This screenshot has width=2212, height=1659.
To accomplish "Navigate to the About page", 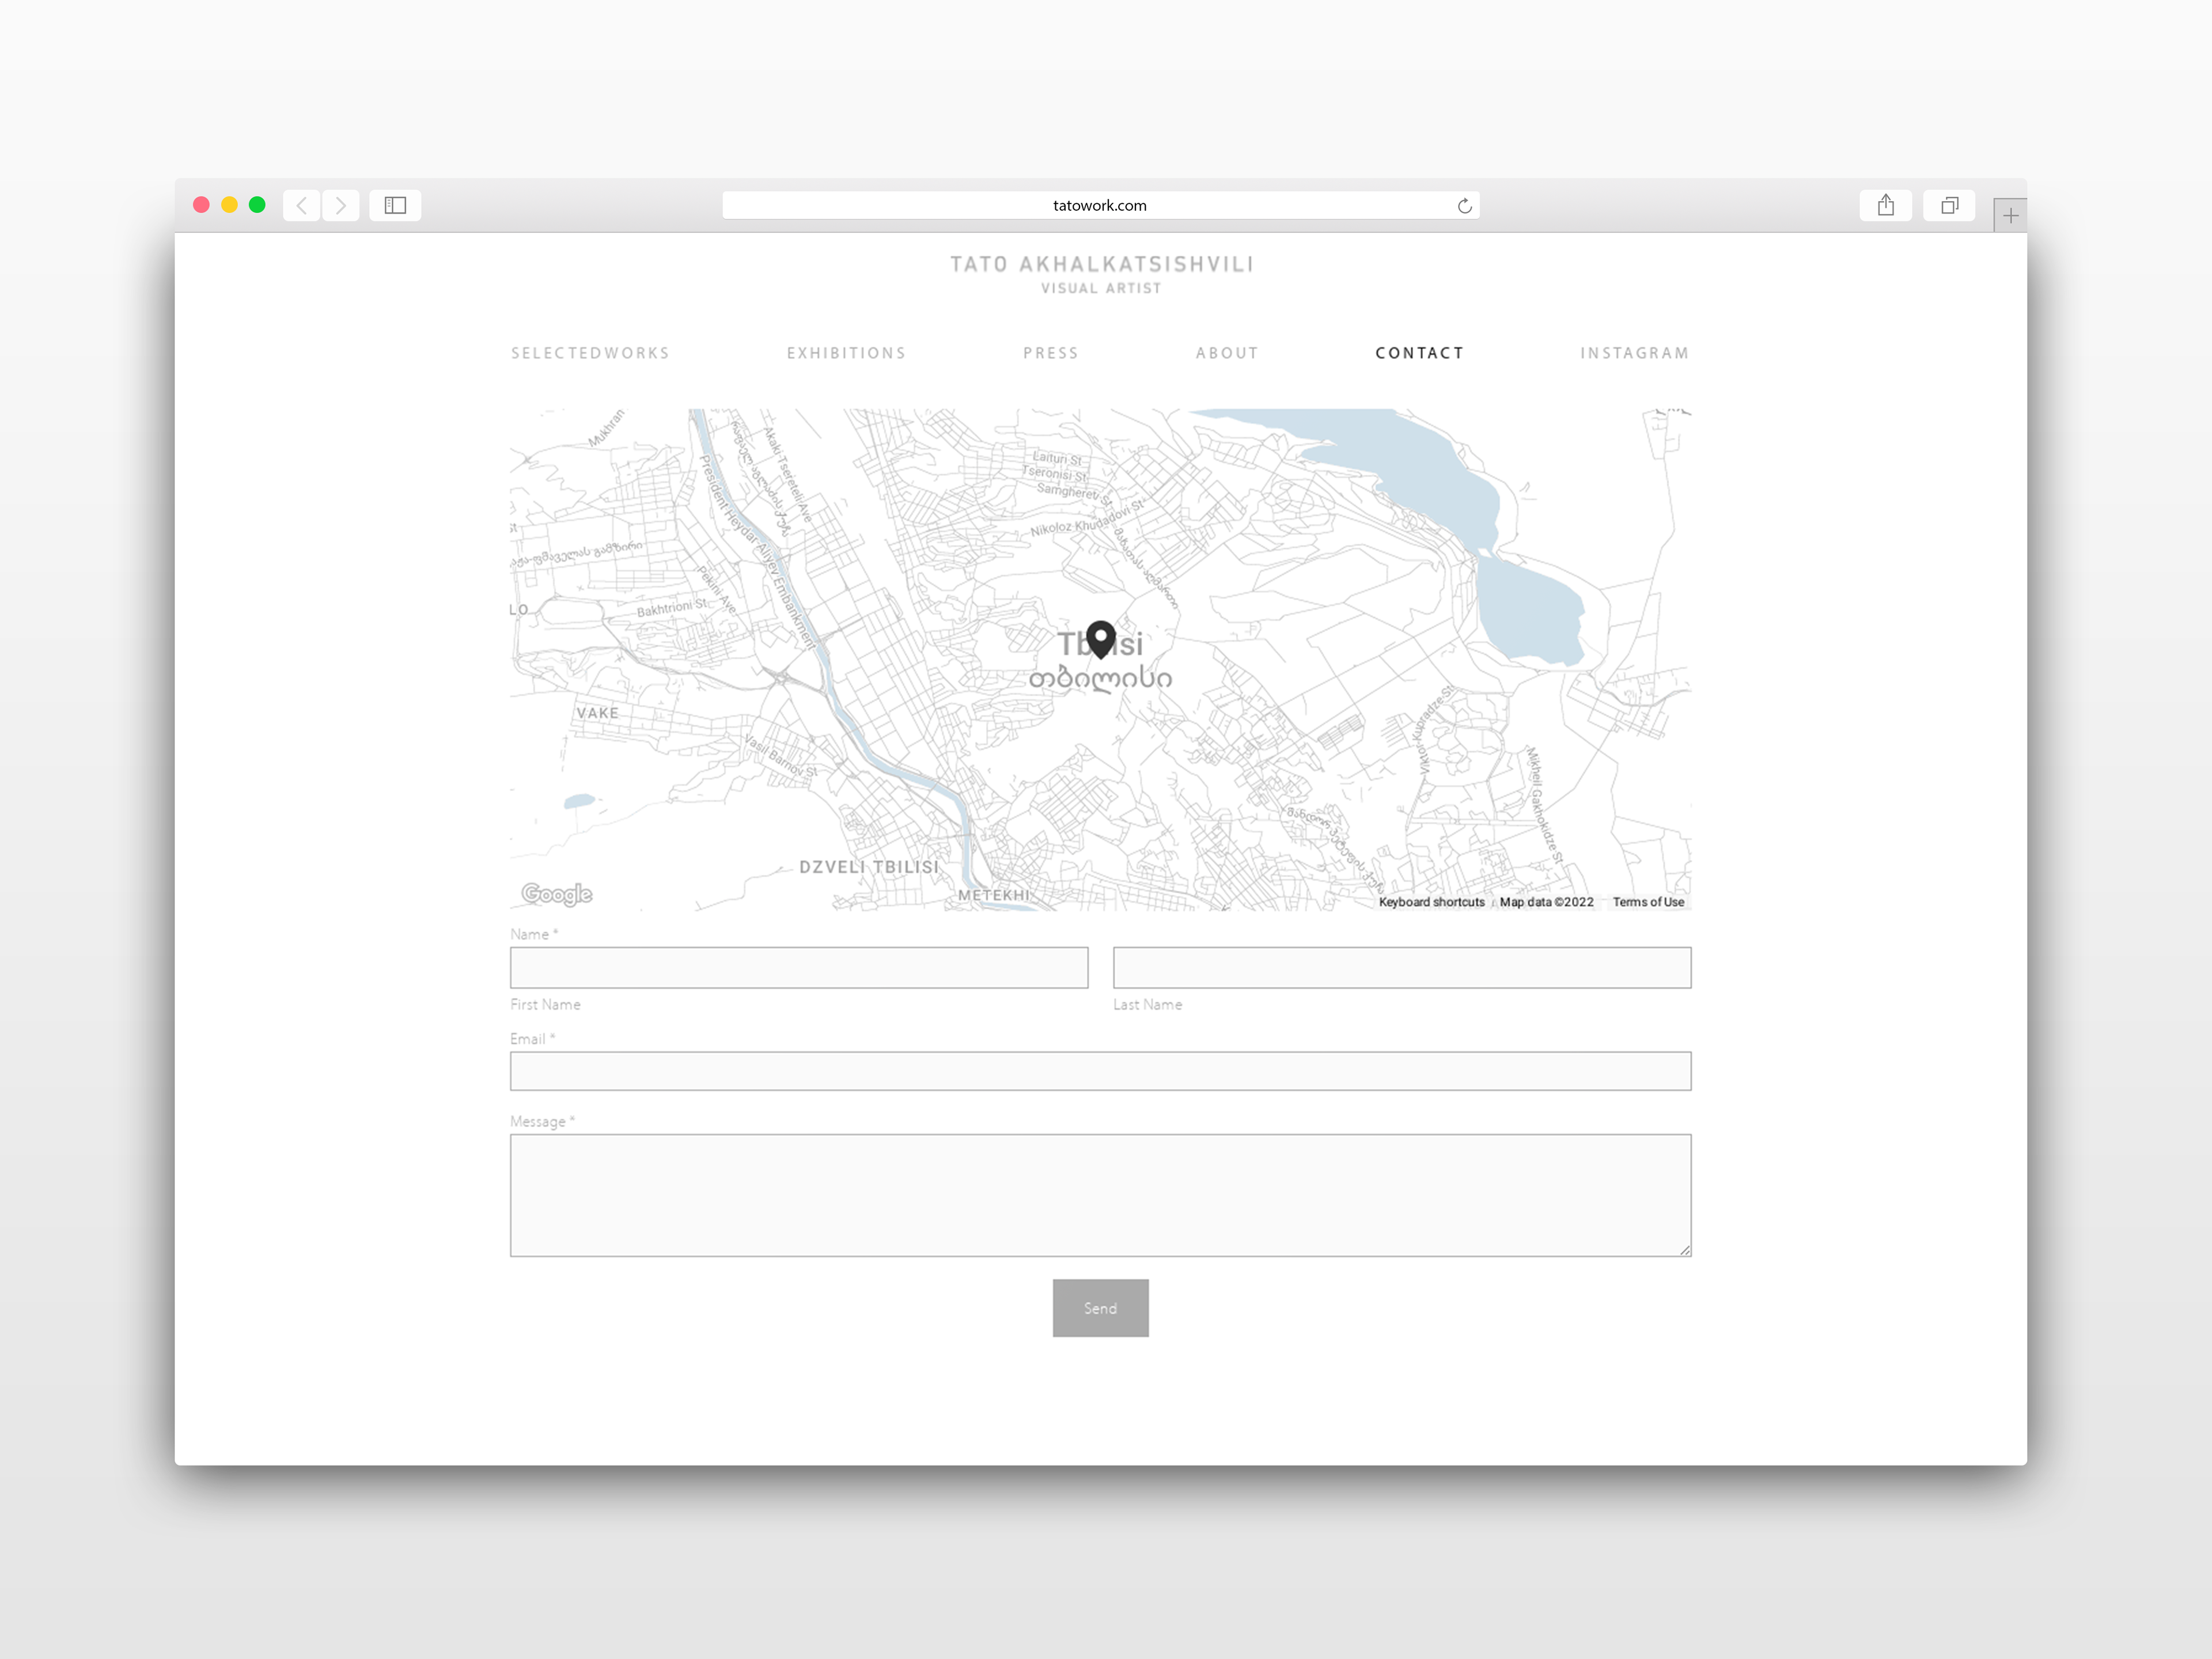I will point(1227,353).
